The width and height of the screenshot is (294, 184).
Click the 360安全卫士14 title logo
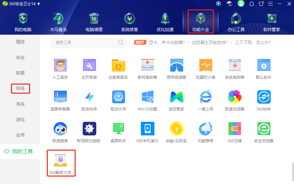click(5, 4)
